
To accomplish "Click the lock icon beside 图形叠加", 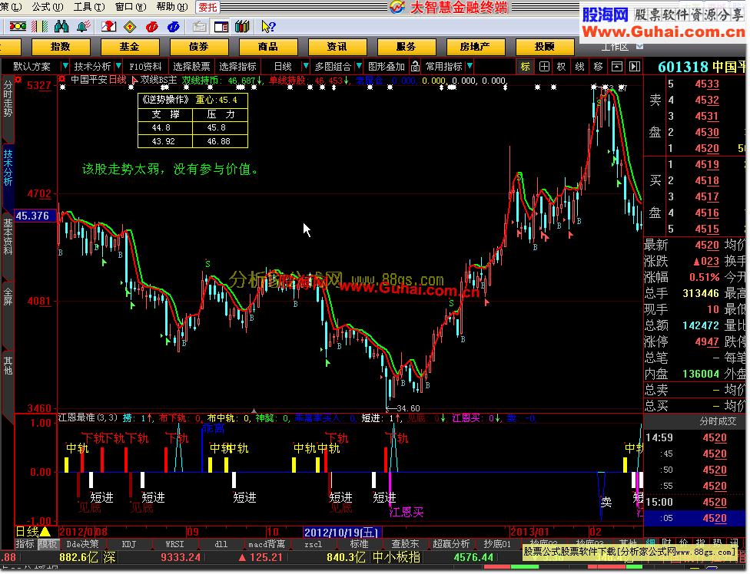I will pos(415,66).
